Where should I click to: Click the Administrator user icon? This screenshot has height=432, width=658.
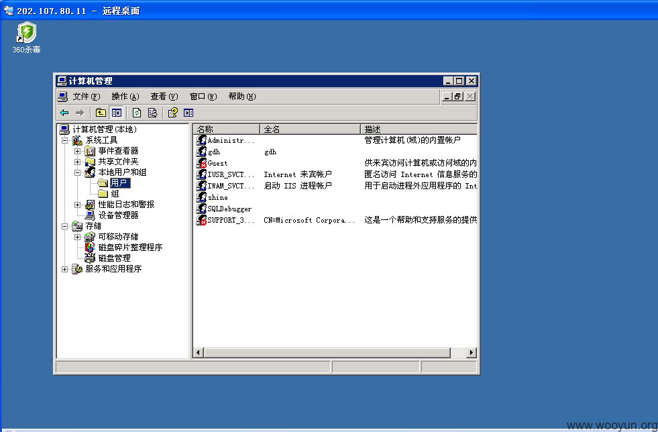point(201,140)
